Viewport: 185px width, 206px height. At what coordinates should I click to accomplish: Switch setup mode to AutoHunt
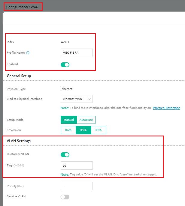pos(86,120)
